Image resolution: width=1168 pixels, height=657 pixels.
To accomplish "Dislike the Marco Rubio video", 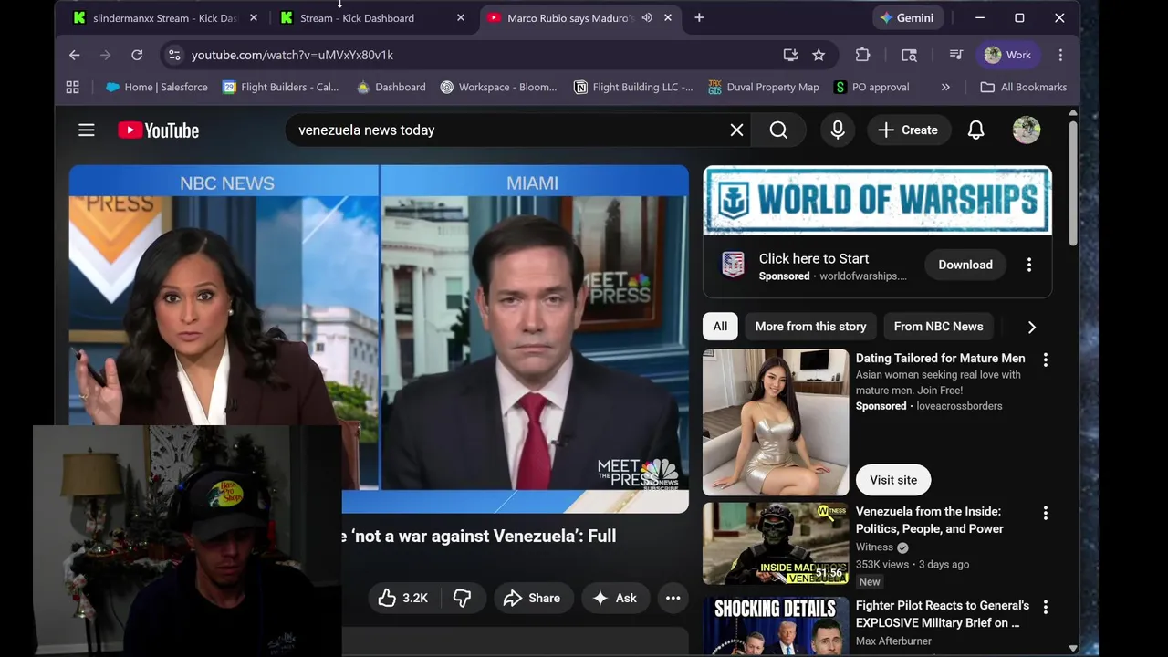I will pos(463,598).
